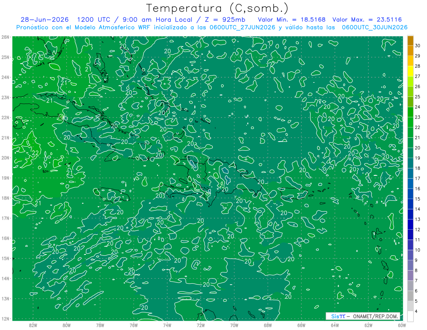This screenshot has width=427, height=330.
Task: Click the 19N latitude label
Action: click(5, 178)
